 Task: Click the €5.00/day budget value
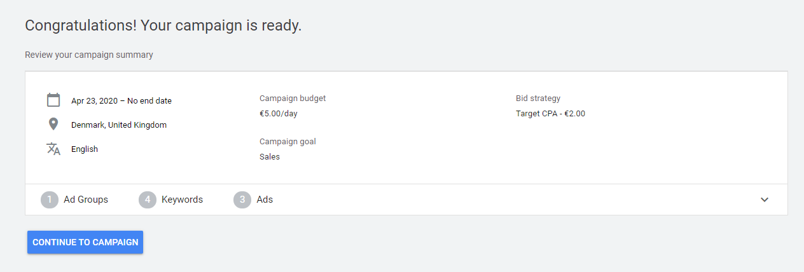(278, 114)
